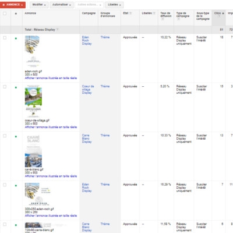The height and width of the screenshot is (233, 233).
Task: Click the red + ANNONCE button
Action: [13, 5]
